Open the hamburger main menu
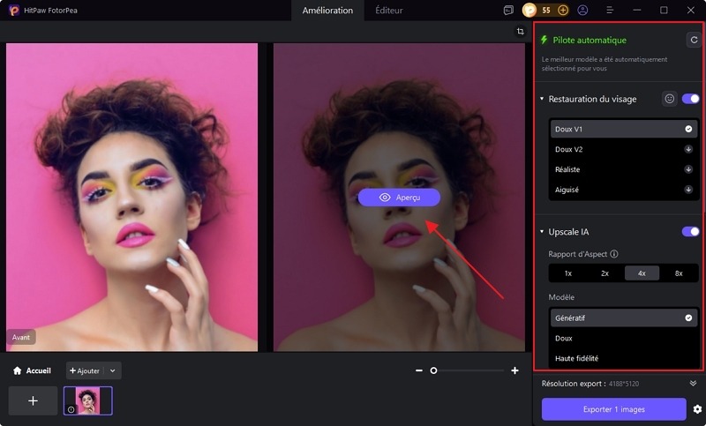 611,11
